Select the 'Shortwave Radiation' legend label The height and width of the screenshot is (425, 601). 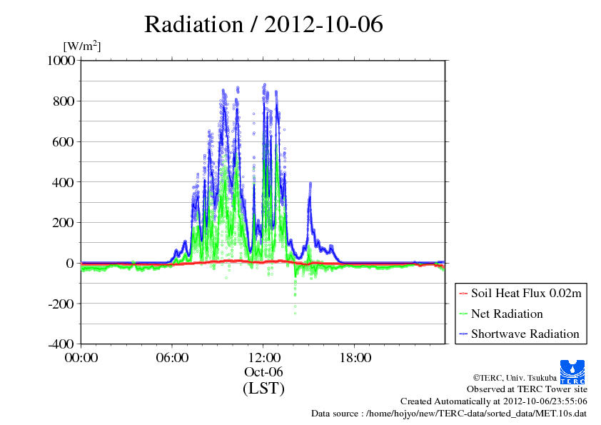[525, 334]
